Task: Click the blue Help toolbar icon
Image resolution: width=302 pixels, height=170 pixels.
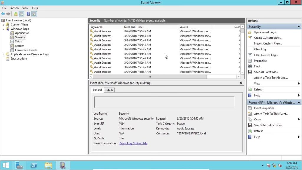Action: click(28, 14)
